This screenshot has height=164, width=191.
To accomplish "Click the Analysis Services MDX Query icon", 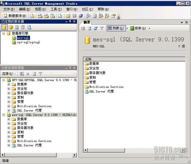I will tap(40, 16).
